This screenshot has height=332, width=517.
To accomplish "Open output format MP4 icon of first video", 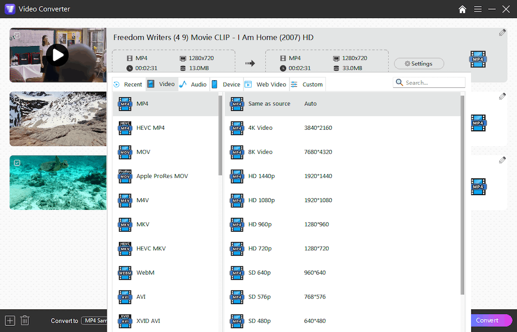I will [x=478, y=59].
